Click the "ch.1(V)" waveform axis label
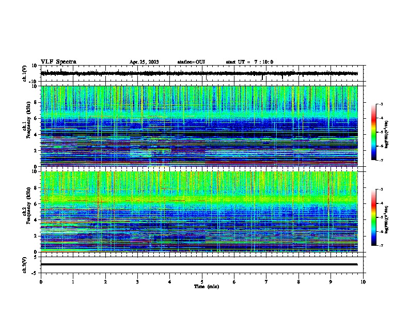 25,73
